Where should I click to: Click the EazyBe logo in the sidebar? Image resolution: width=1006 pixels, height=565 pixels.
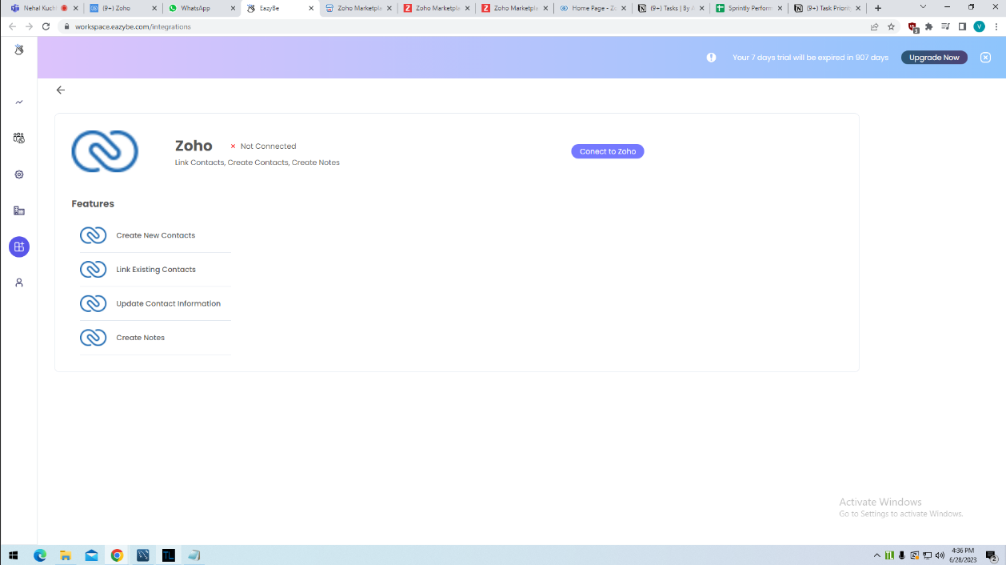click(x=19, y=50)
